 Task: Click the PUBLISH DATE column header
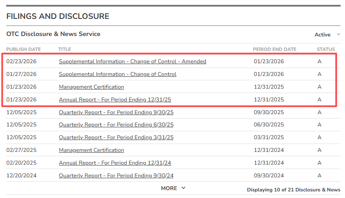click(x=23, y=49)
